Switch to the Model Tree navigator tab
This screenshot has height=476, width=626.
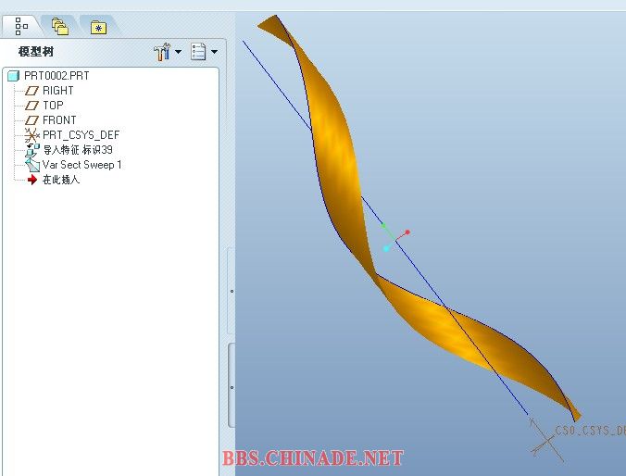[21, 26]
